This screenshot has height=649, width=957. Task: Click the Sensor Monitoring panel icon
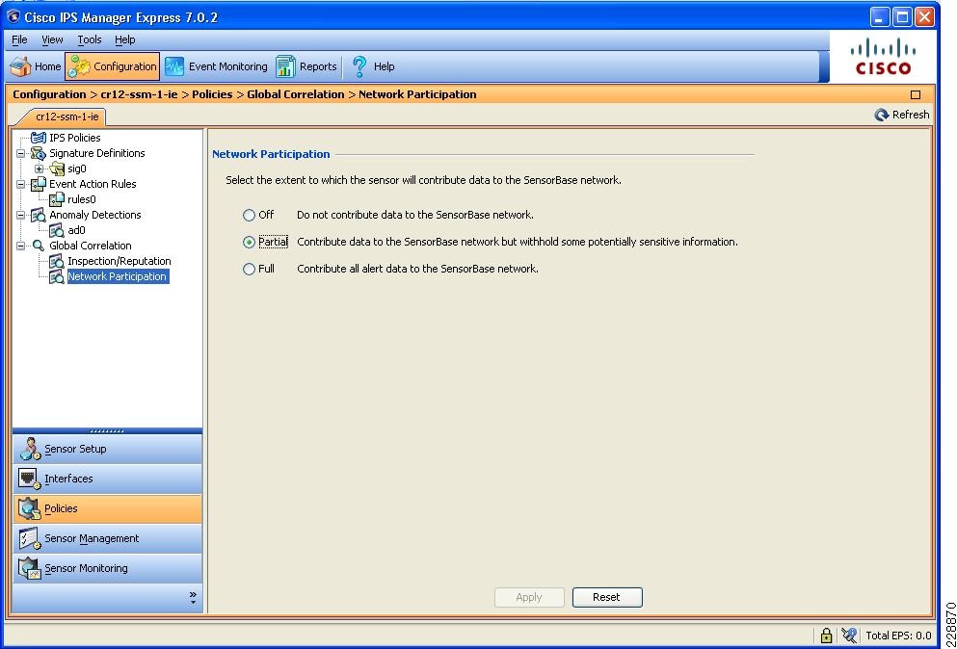point(29,568)
